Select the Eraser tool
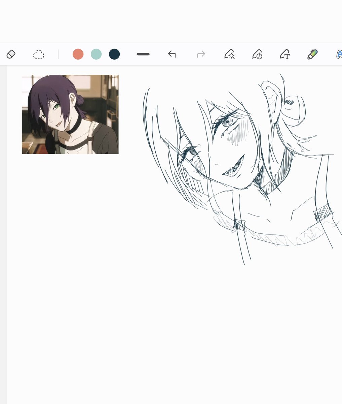Viewport: 342px width, 404px height. point(11,54)
